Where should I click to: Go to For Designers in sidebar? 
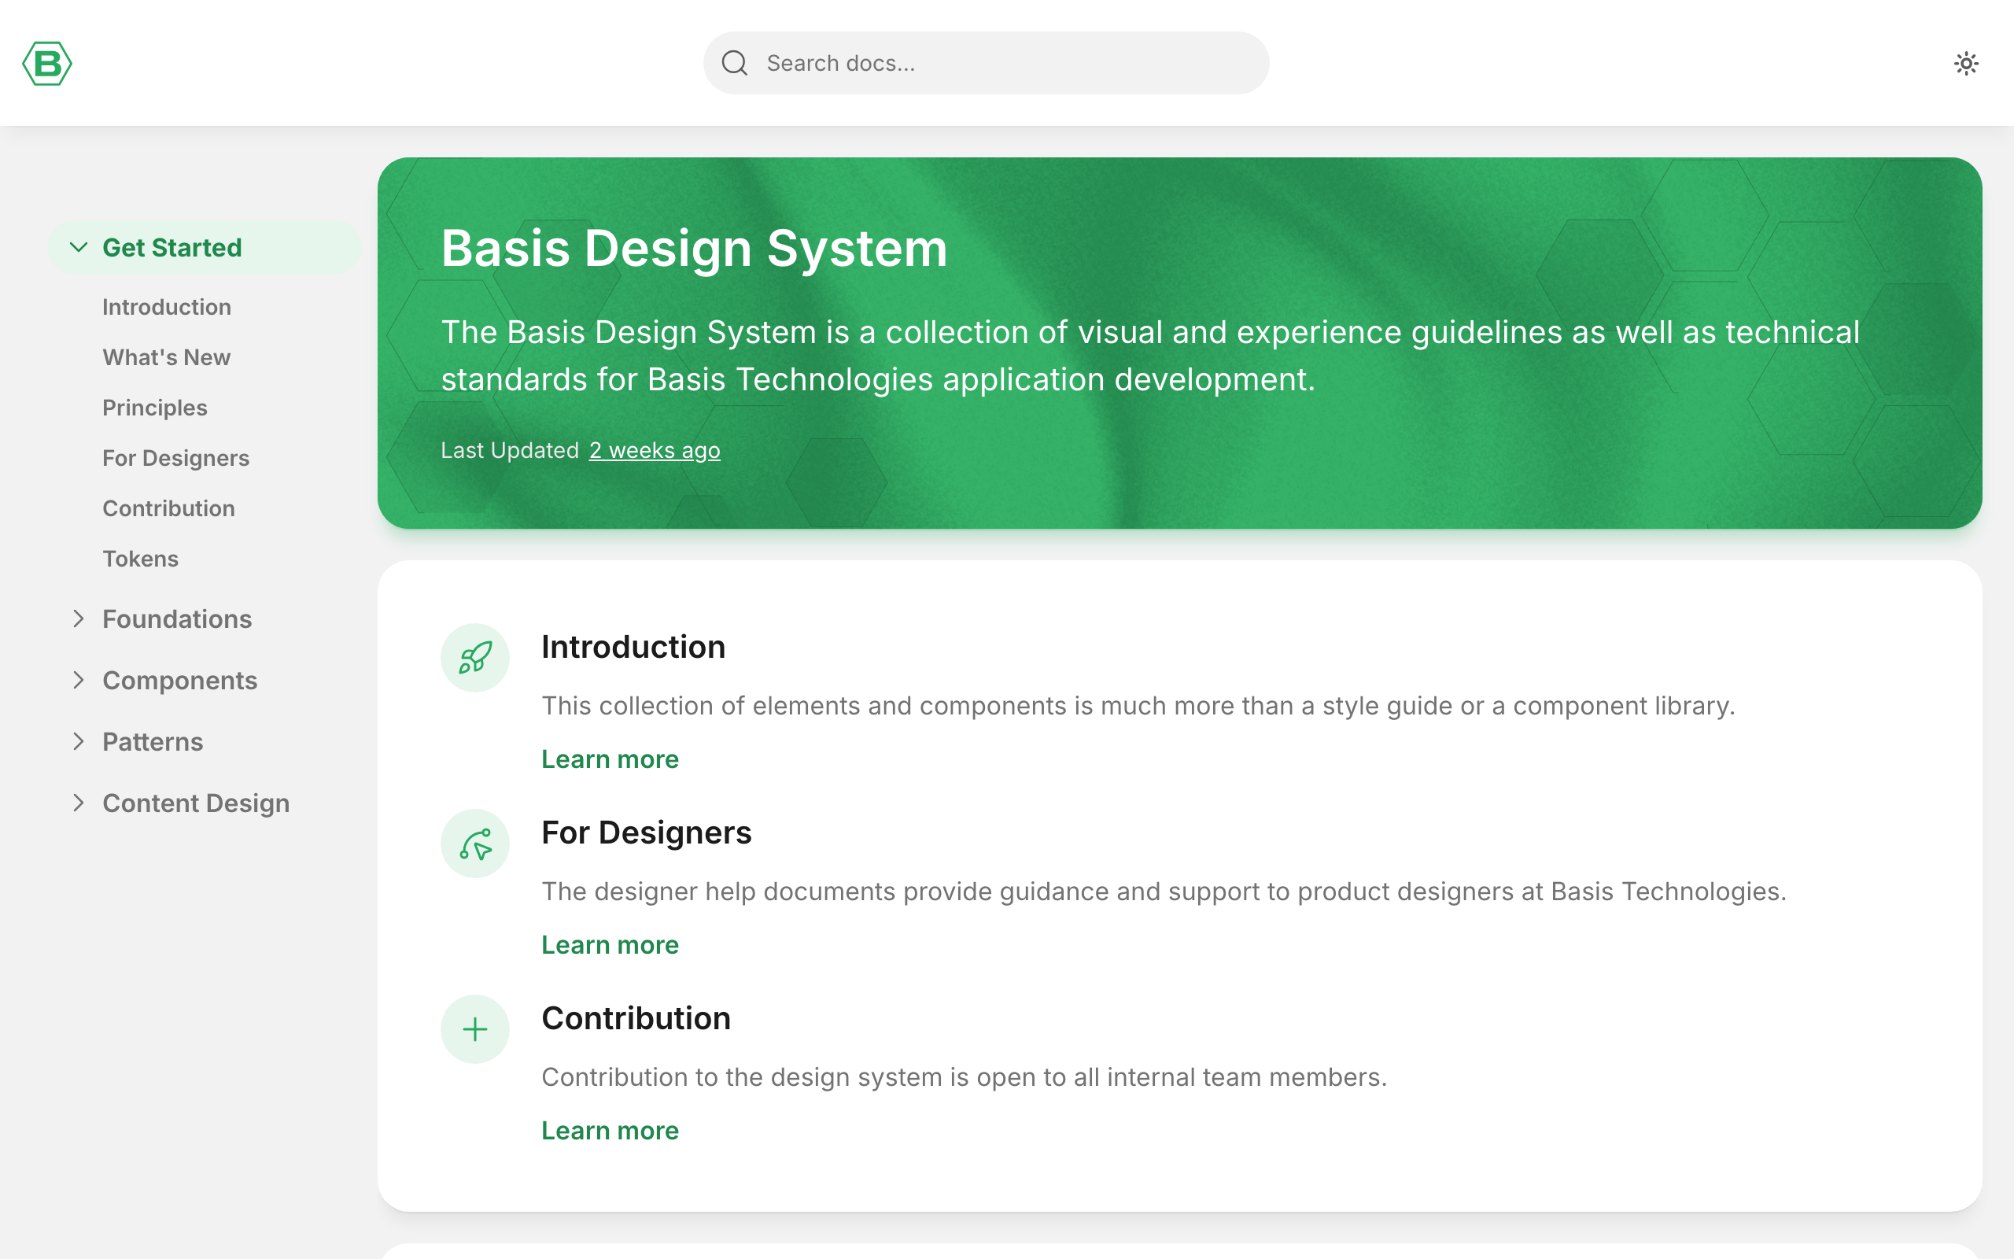pyautogui.click(x=175, y=458)
